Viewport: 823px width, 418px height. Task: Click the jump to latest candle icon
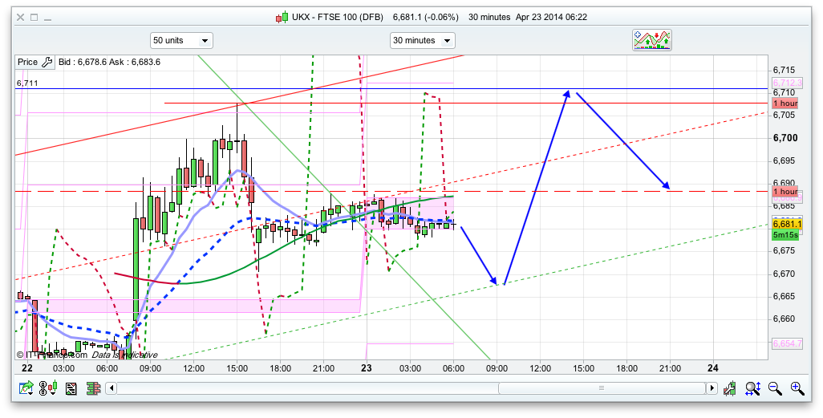(x=730, y=388)
